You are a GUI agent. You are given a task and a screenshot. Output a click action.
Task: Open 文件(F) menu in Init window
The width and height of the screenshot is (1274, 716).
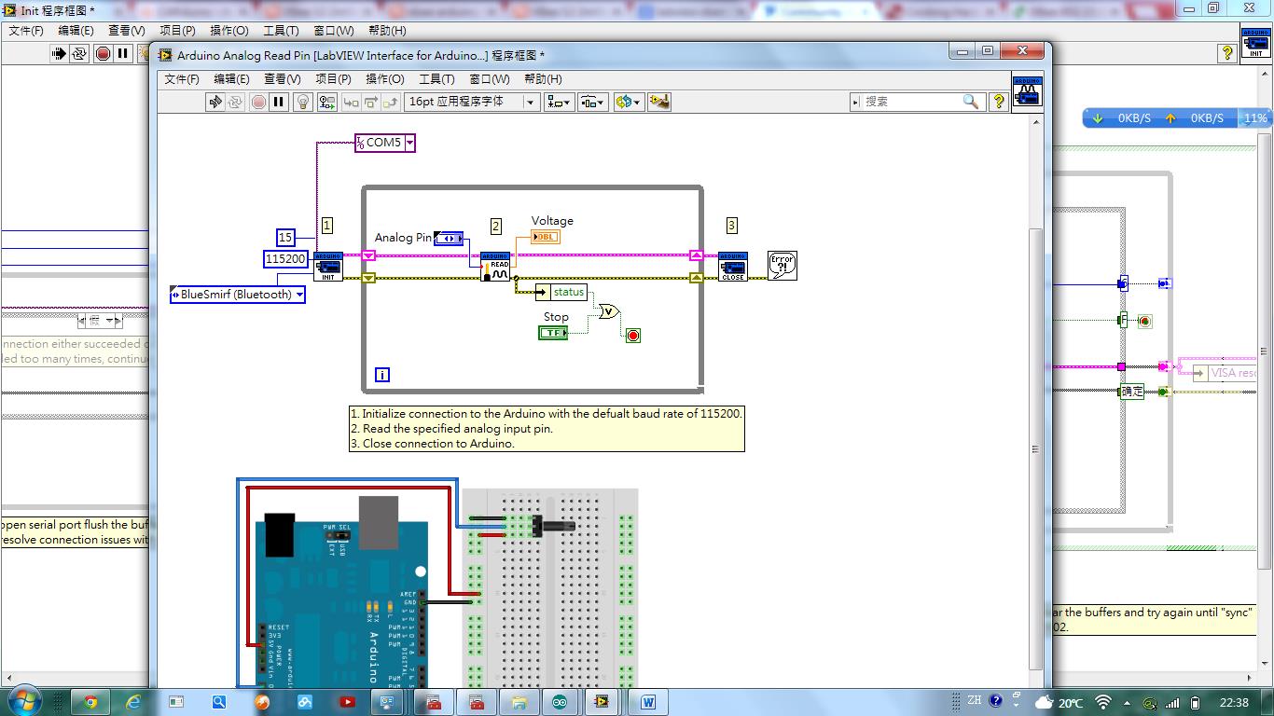26,31
